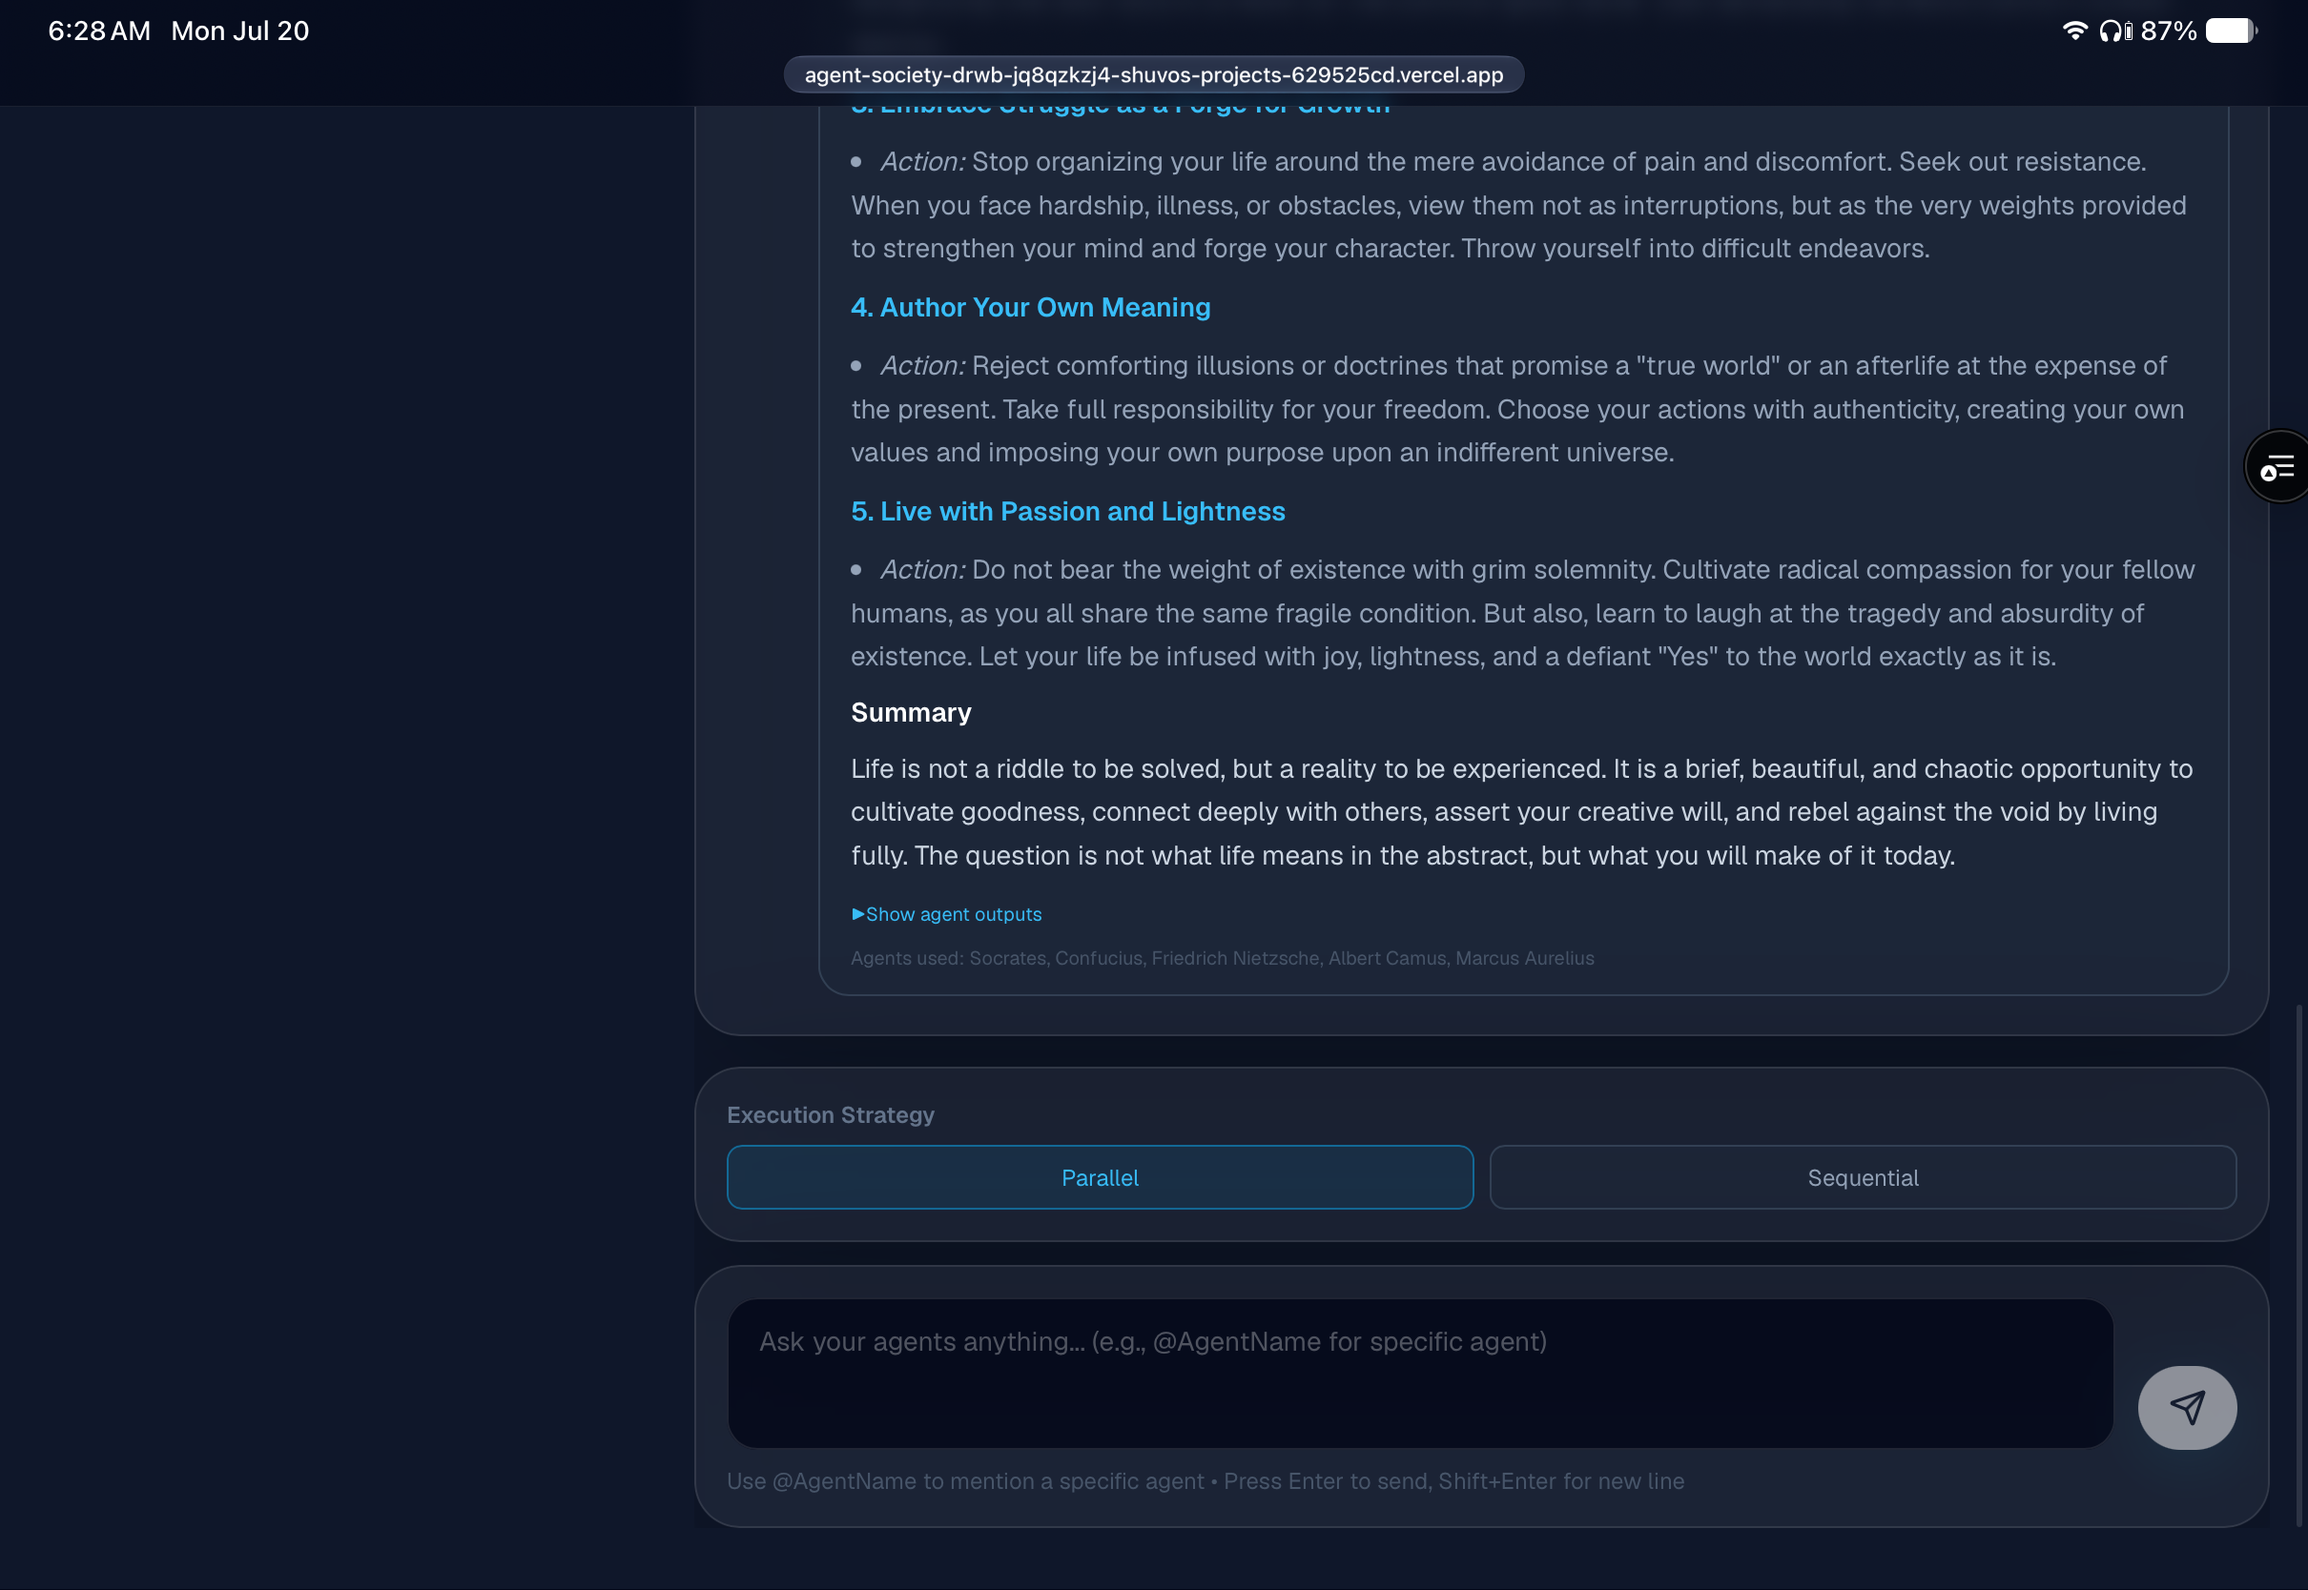
Task: Tap the 87% battery percentage
Action: pos(2168,31)
